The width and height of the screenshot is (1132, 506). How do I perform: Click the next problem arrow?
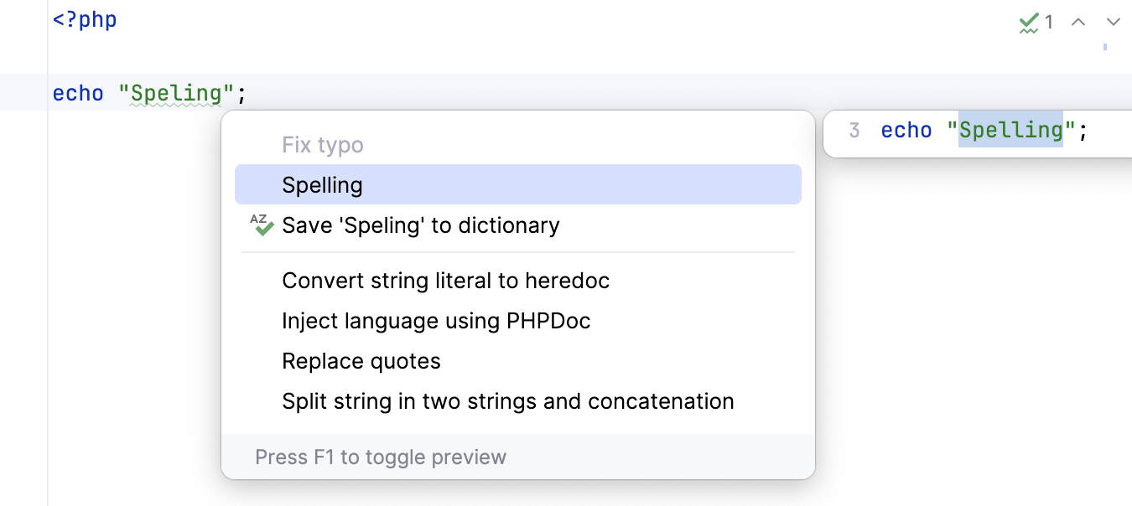pos(1113,23)
